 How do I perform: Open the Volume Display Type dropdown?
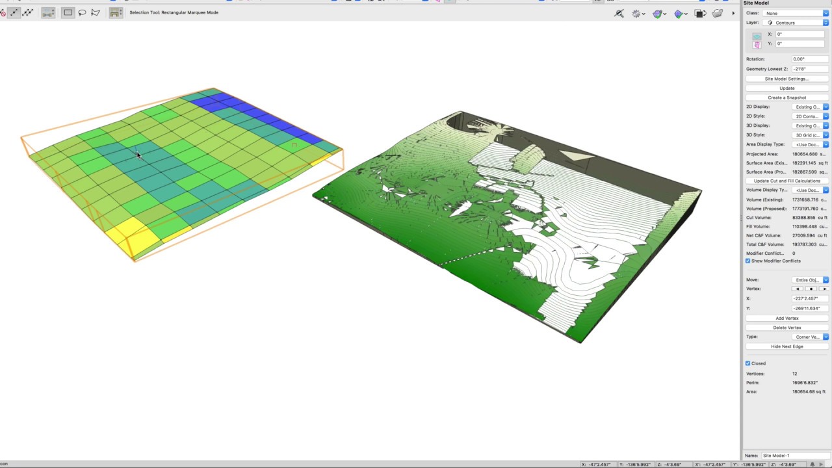point(811,190)
